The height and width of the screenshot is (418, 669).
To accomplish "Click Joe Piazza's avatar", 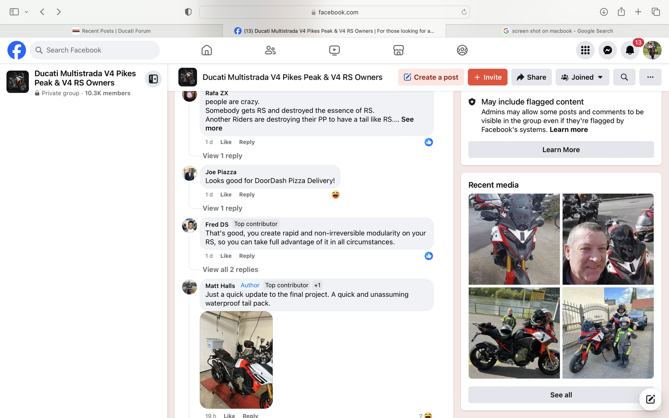I will (189, 173).
